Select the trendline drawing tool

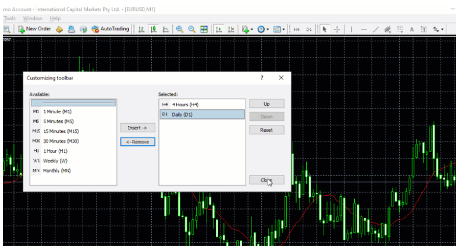tap(376, 29)
